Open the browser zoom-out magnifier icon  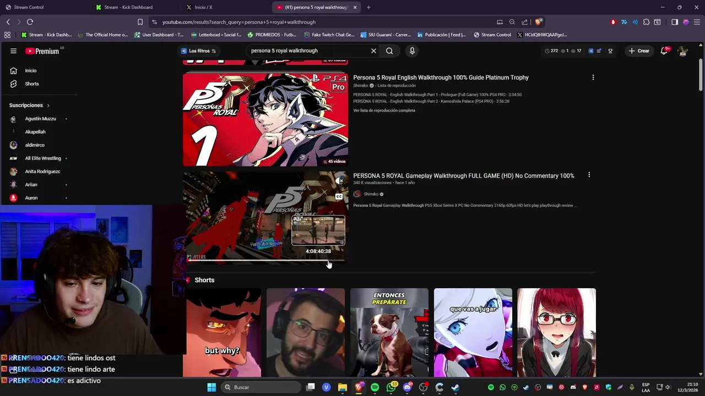tap(512, 22)
